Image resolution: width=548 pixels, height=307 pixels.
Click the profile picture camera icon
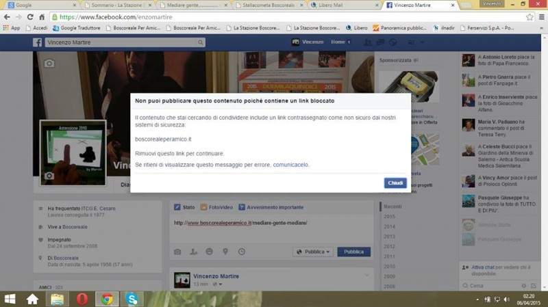click(49, 176)
